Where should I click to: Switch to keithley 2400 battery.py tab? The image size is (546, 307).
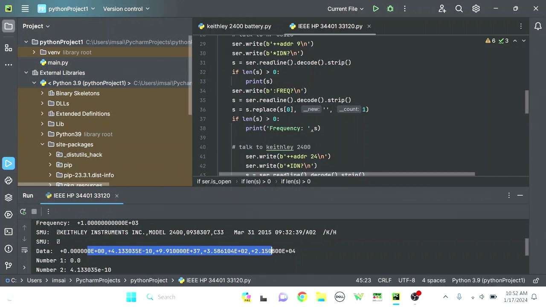click(x=235, y=26)
